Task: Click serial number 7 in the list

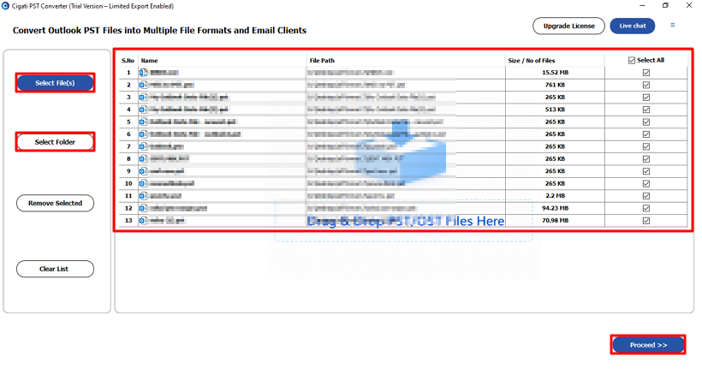Action: (x=128, y=146)
